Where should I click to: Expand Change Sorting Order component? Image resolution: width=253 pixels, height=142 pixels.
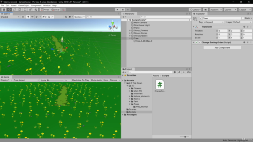click(x=193, y=42)
